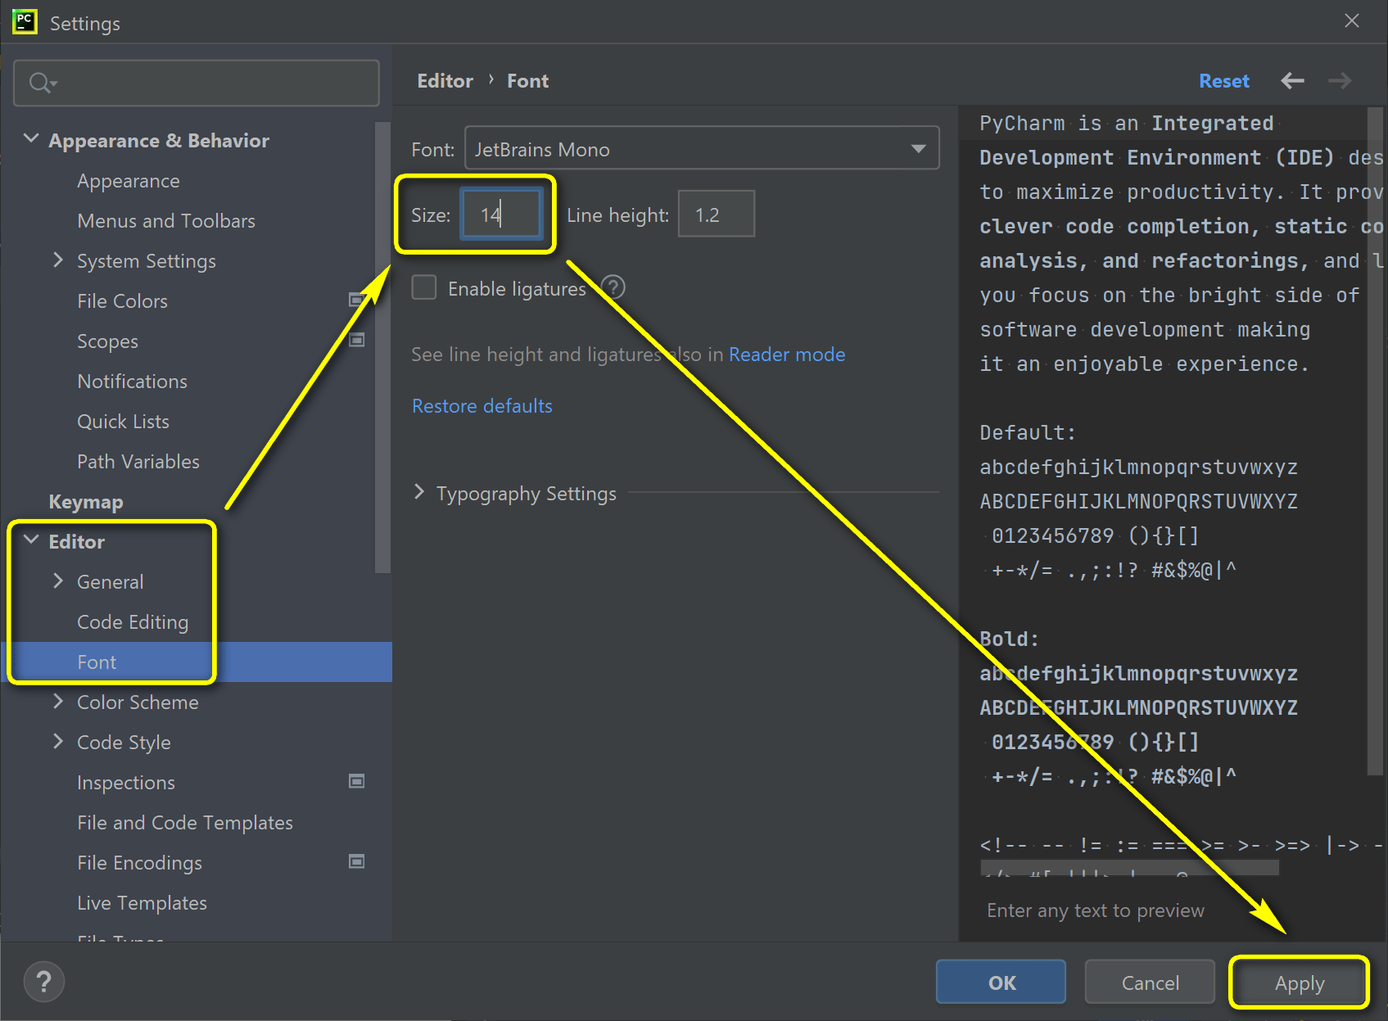The width and height of the screenshot is (1388, 1021).
Task: Expand the Code Style node
Action: point(58,741)
